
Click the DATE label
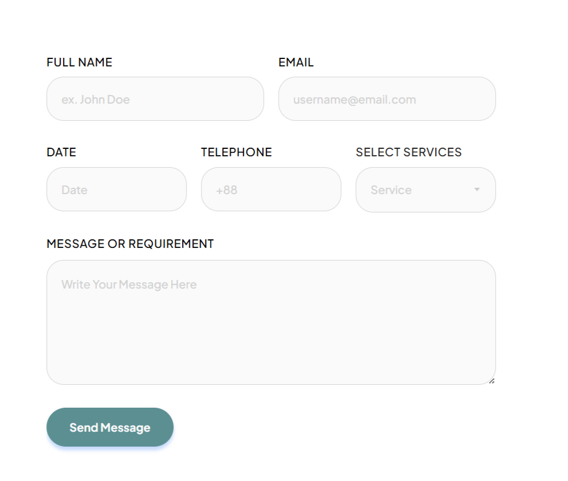(61, 152)
